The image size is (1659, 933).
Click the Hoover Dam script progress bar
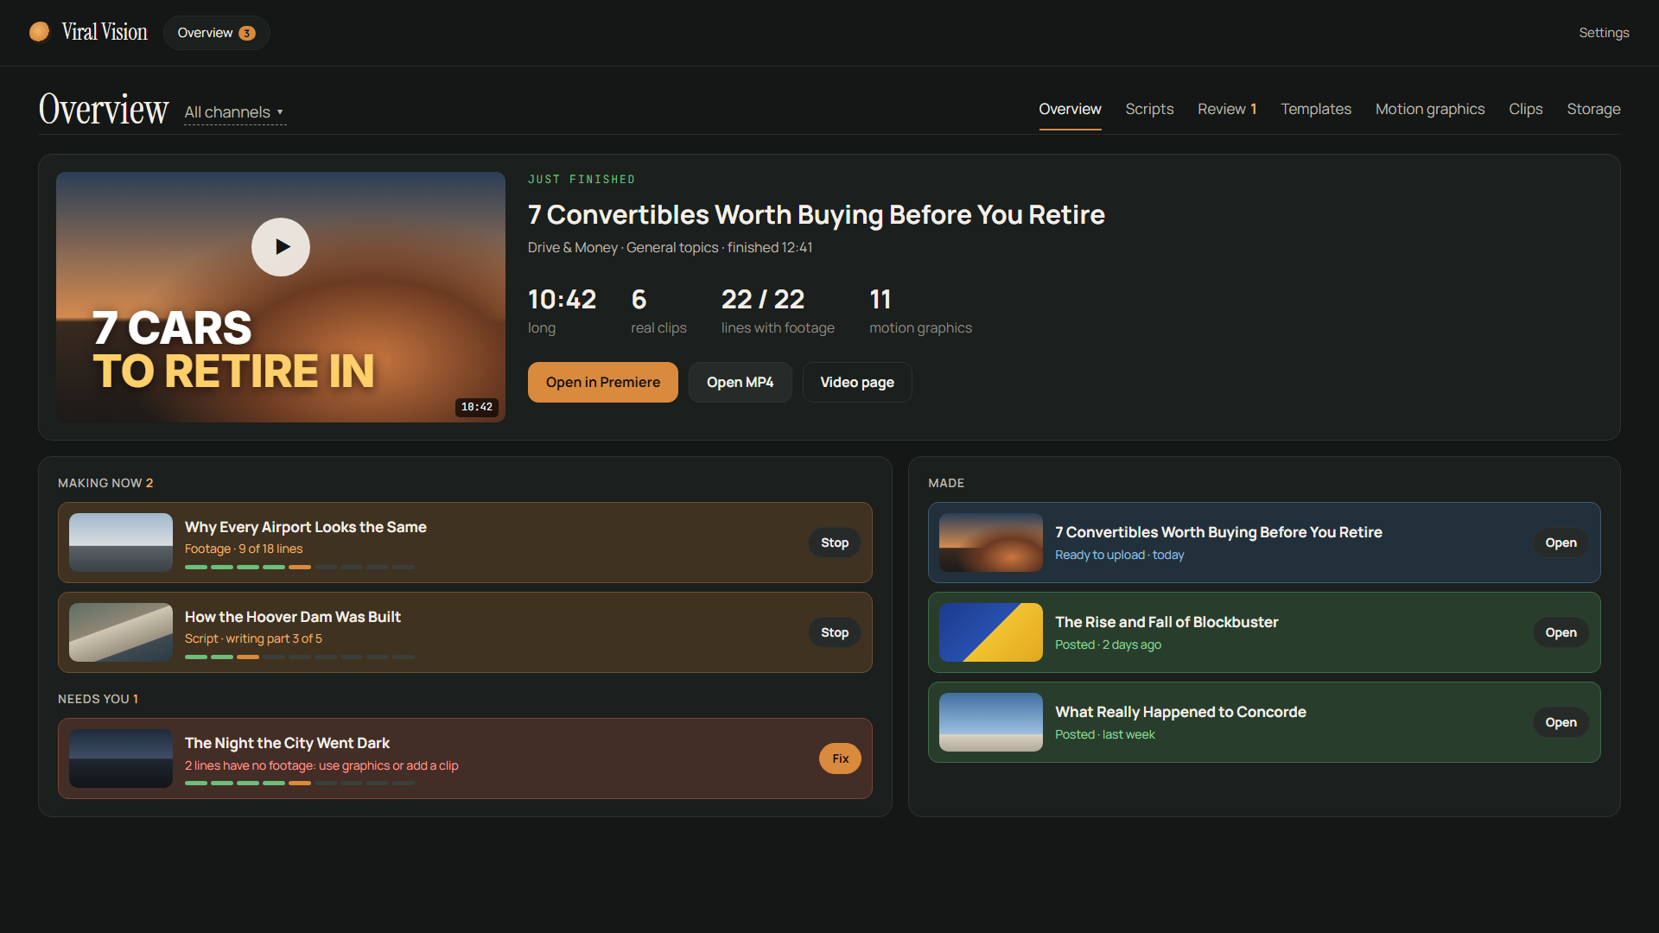(x=300, y=657)
